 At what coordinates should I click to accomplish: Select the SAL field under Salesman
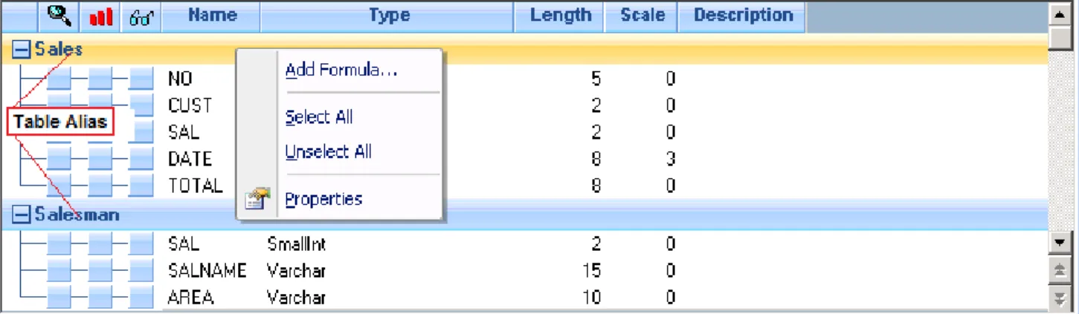[x=184, y=243]
